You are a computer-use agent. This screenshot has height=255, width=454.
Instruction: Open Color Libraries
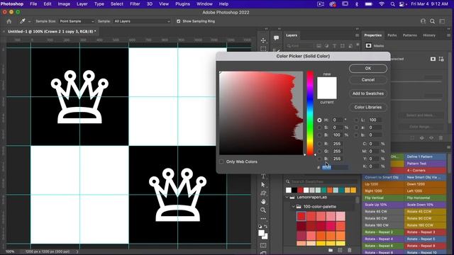click(x=368, y=107)
